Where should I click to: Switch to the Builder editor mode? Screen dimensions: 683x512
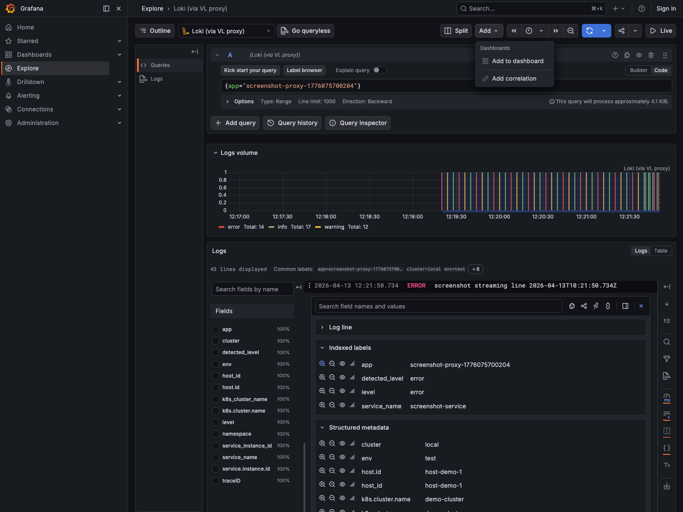click(x=639, y=70)
